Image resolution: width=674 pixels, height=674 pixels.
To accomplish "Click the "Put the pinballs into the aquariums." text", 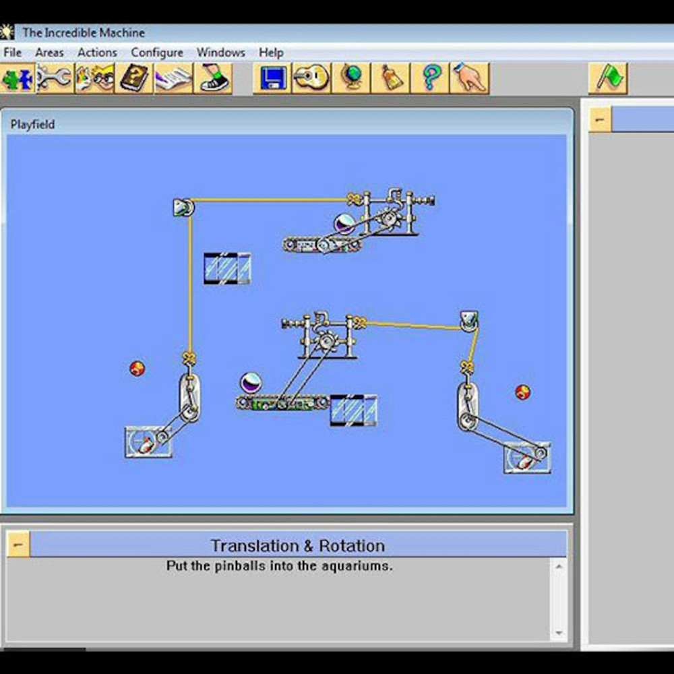I will click(x=280, y=565).
